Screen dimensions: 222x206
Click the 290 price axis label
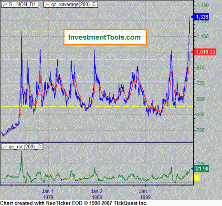200,130
